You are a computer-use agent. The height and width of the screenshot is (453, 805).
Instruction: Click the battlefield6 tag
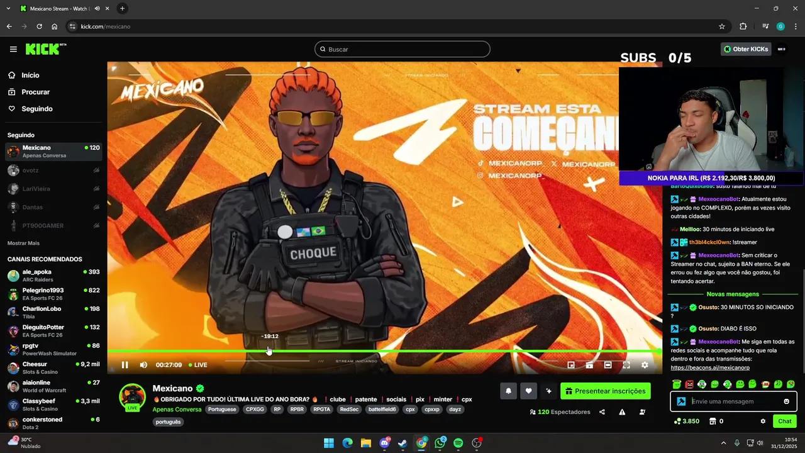(x=382, y=409)
